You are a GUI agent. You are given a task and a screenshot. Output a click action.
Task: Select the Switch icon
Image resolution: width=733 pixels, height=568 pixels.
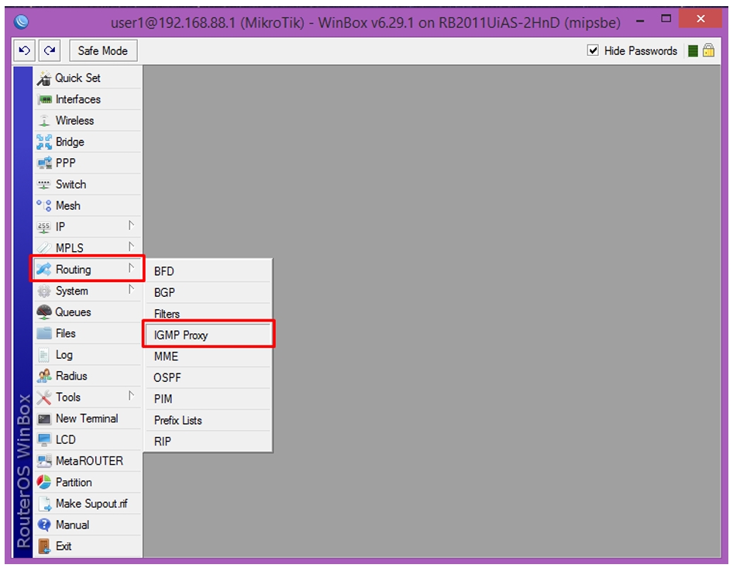[44, 184]
